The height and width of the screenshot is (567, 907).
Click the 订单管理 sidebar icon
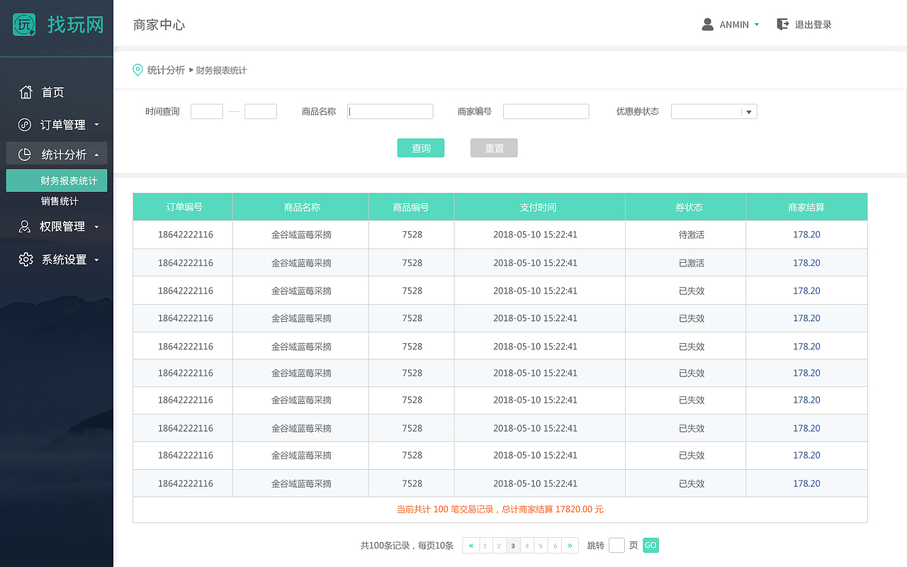[x=25, y=125]
